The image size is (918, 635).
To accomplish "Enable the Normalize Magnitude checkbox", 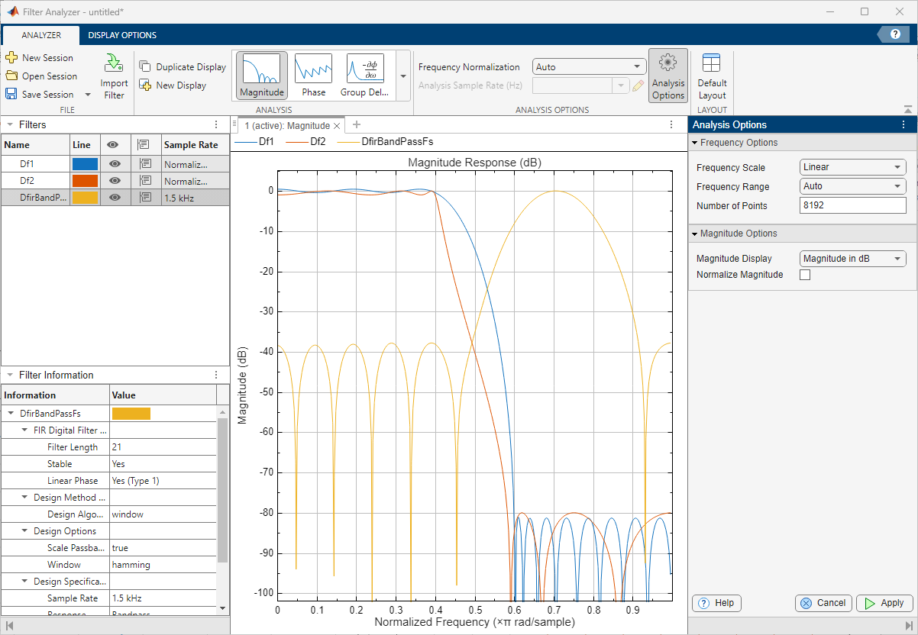I will pos(804,275).
